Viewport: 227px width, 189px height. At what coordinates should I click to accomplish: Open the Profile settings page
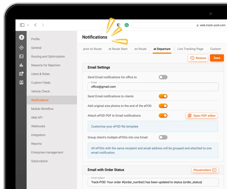(x=35, y=39)
